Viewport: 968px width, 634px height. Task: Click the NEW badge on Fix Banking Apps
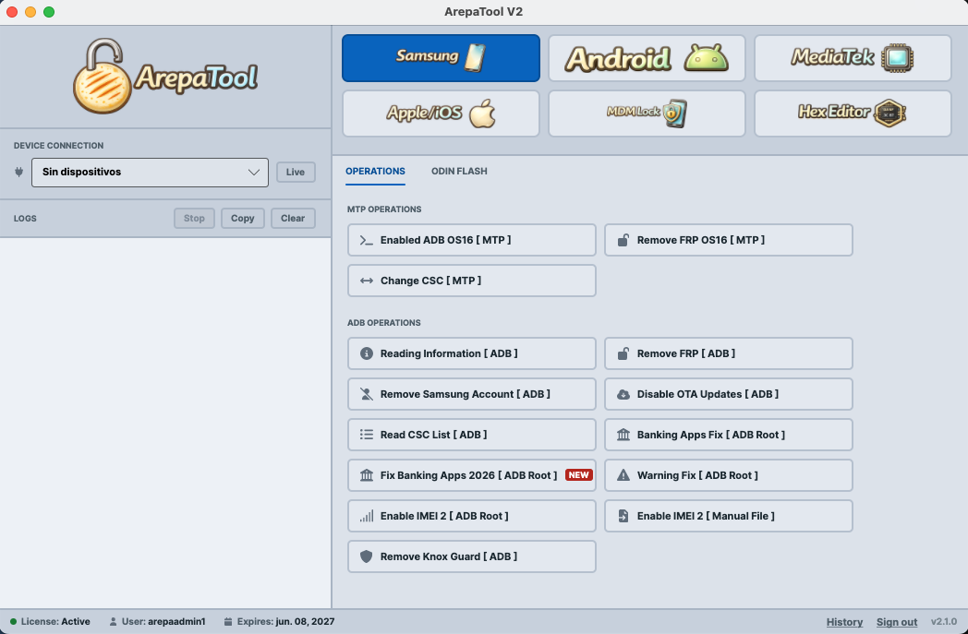579,475
